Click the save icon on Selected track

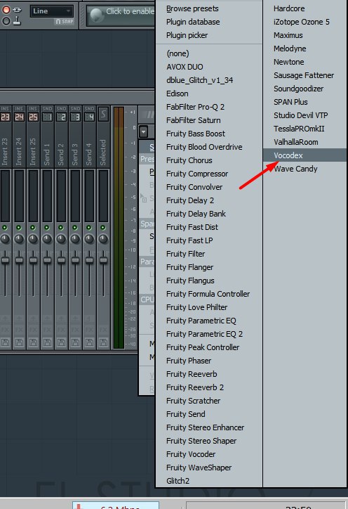pos(103,342)
